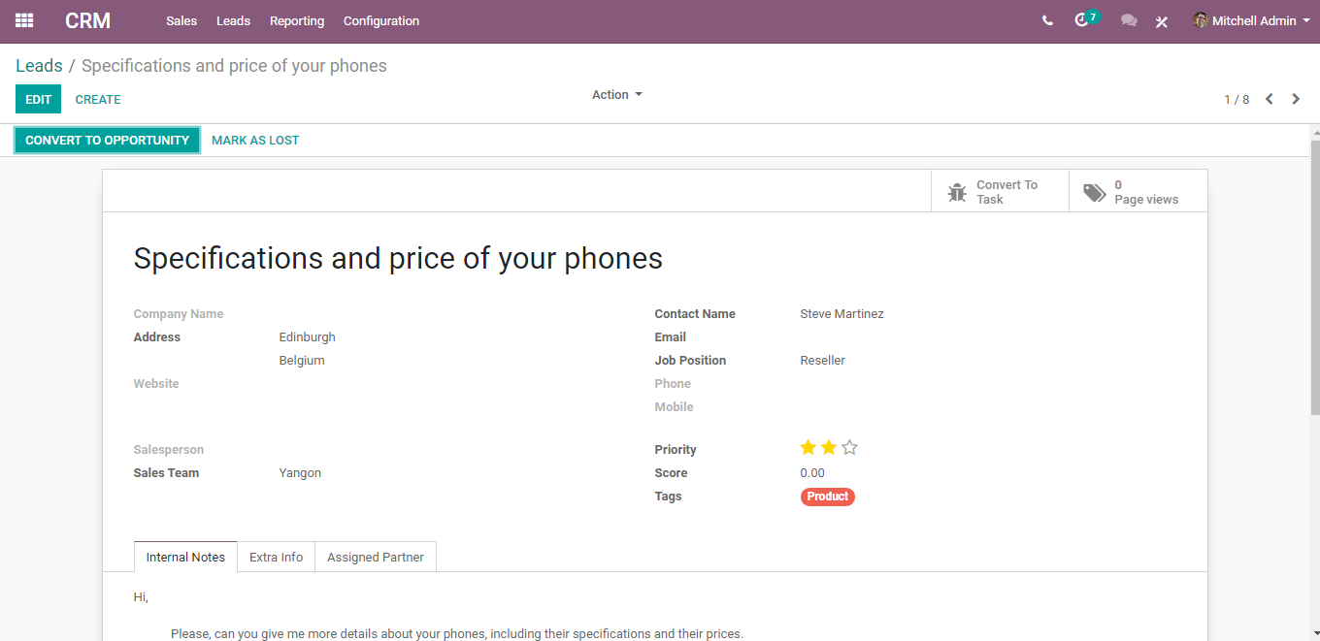Image resolution: width=1320 pixels, height=641 pixels.
Task: Set priority to first star
Action: (808, 448)
